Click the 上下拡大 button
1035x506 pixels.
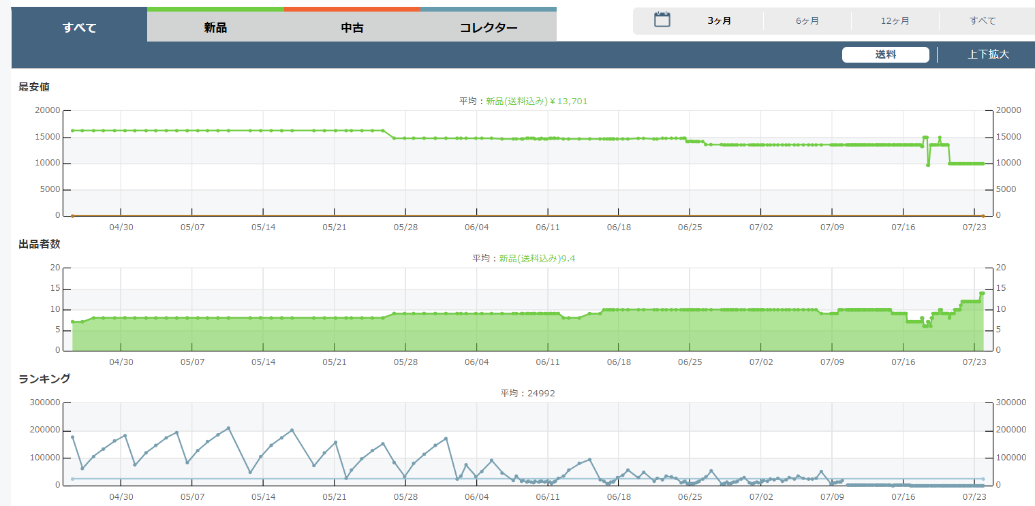coord(988,55)
